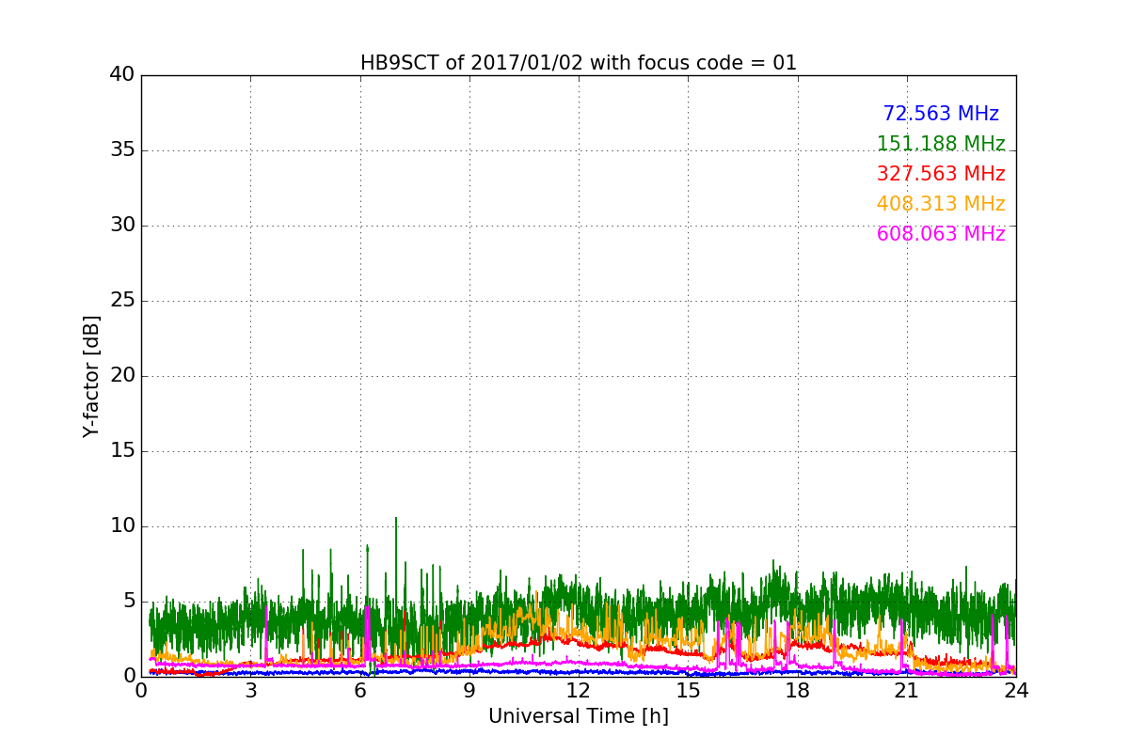
Task: Select the 608.063 MHz legend label
Action: tap(941, 234)
